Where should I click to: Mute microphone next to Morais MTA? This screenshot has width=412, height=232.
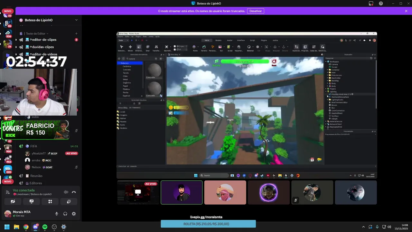[x=57, y=214]
